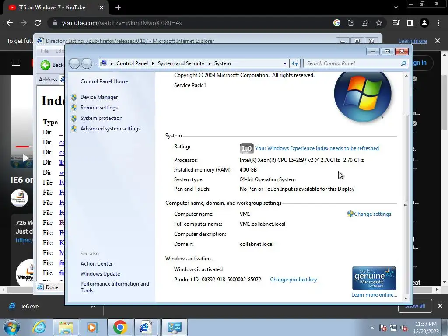Click the network tray icon
This screenshot has width=448, height=336.
[x=393, y=328]
